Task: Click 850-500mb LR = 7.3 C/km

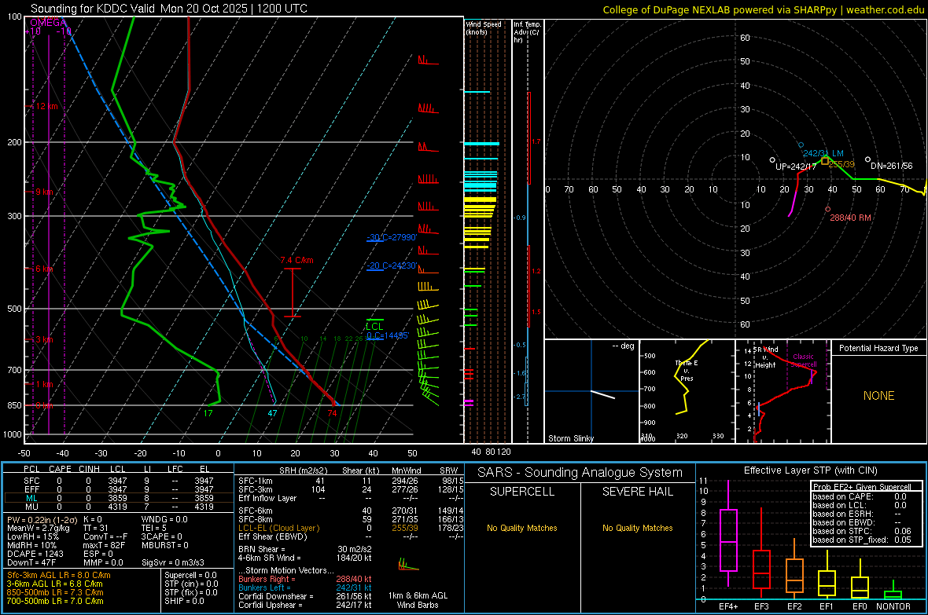Action: click(x=55, y=592)
